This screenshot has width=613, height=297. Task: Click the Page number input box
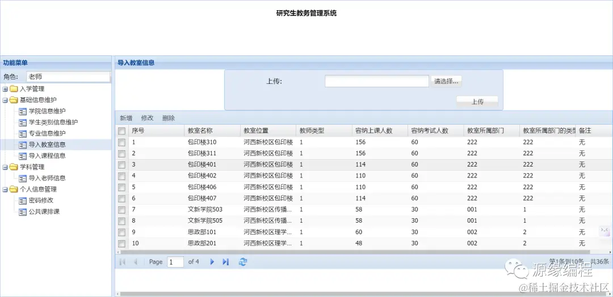(x=175, y=262)
